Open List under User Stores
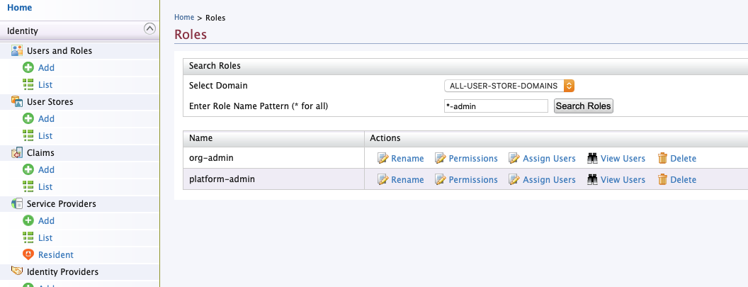This screenshot has height=287, width=748. click(x=45, y=136)
